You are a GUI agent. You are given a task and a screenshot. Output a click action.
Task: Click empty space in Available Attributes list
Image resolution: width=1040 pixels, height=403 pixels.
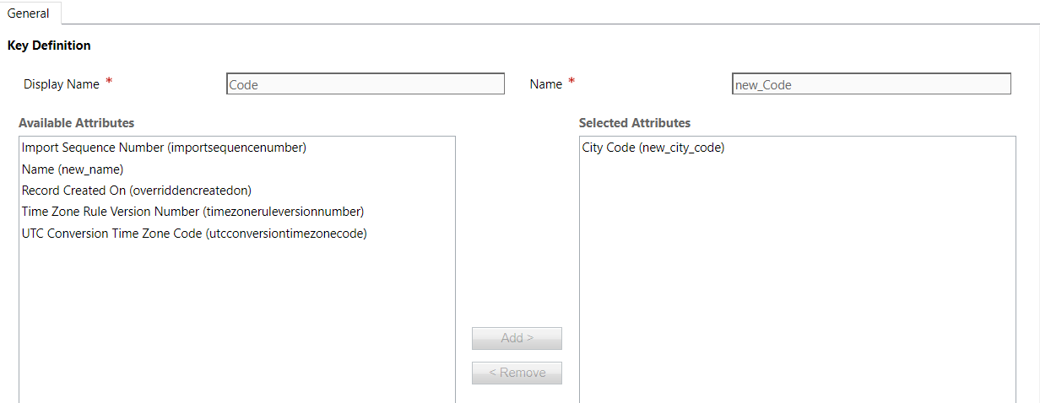pyautogui.click(x=236, y=320)
